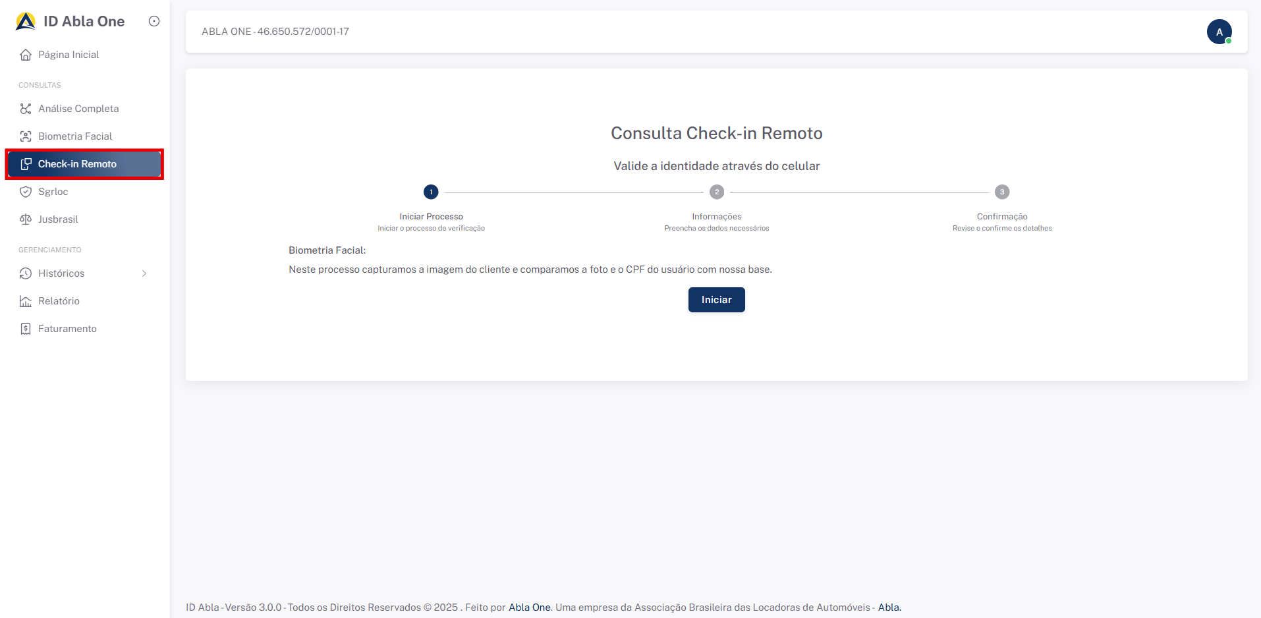Open Históricos using the clock icon
This screenshot has width=1261, height=618.
[x=25, y=273]
